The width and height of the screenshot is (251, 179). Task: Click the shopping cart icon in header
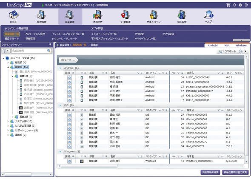[x=228, y=5]
